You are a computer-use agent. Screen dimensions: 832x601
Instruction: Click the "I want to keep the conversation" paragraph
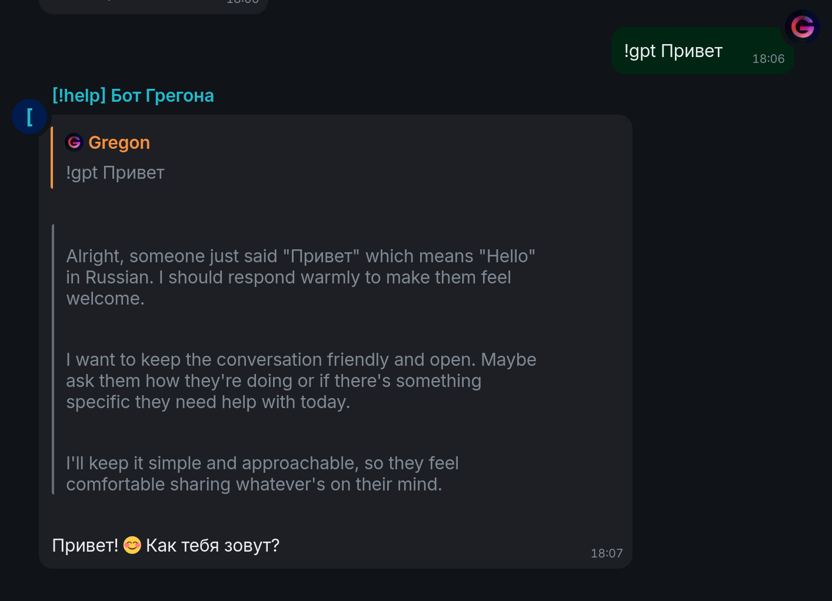(300, 381)
